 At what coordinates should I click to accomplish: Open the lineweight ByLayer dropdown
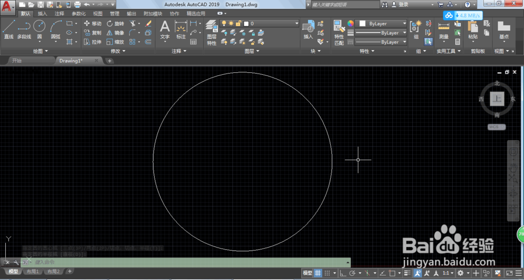381,32
